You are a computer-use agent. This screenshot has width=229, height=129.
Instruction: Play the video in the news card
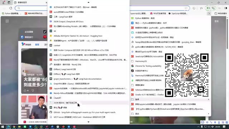tap(44, 107)
